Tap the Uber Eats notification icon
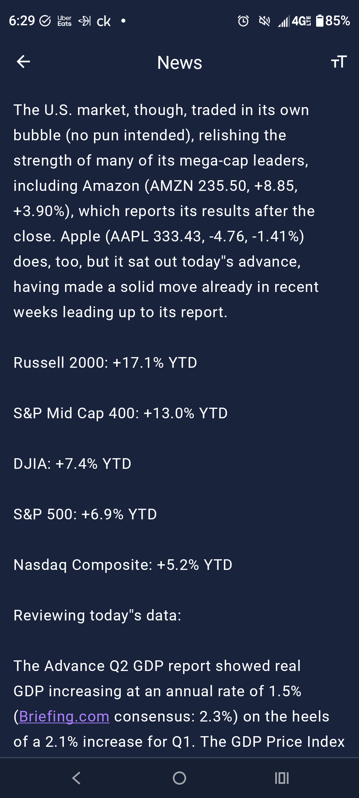Viewport: 359px width, 798px height. click(64, 21)
